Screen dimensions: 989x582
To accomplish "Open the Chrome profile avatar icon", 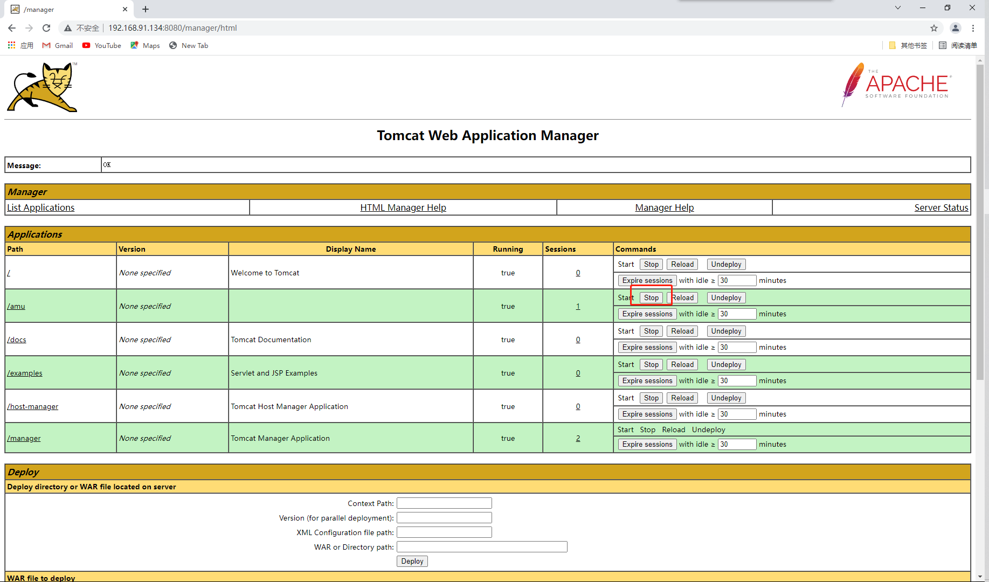I will tap(955, 28).
